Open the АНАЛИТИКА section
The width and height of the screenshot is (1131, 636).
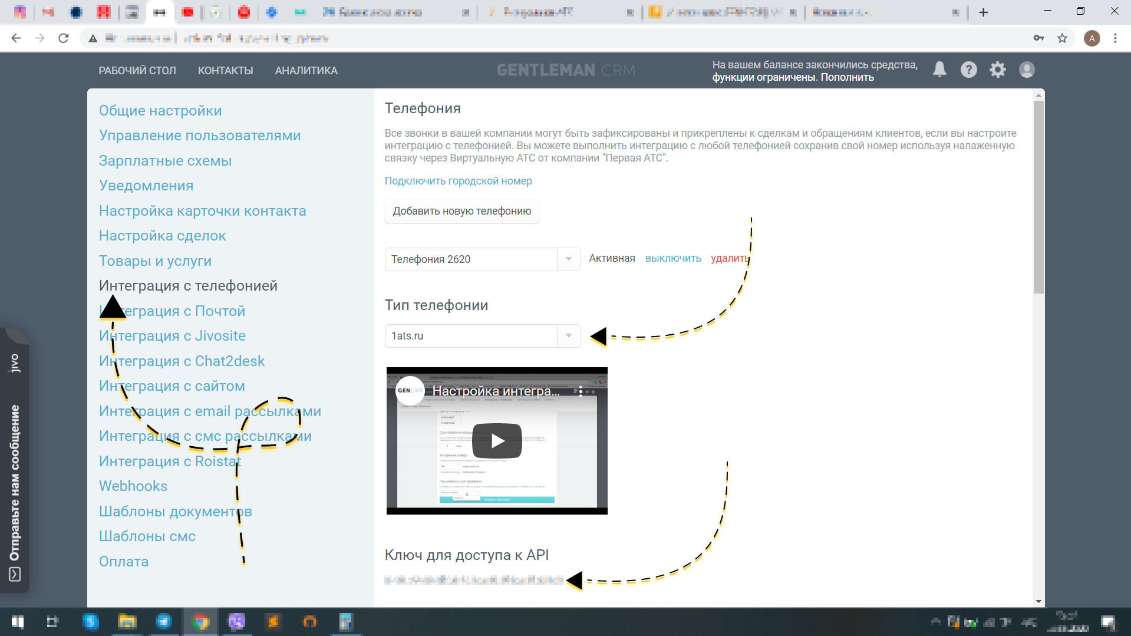[305, 70]
